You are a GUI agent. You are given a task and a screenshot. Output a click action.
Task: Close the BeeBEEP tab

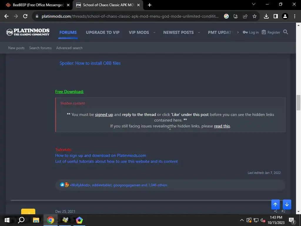68,5
